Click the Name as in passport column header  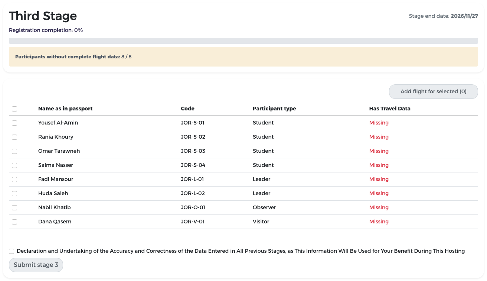[65, 109]
